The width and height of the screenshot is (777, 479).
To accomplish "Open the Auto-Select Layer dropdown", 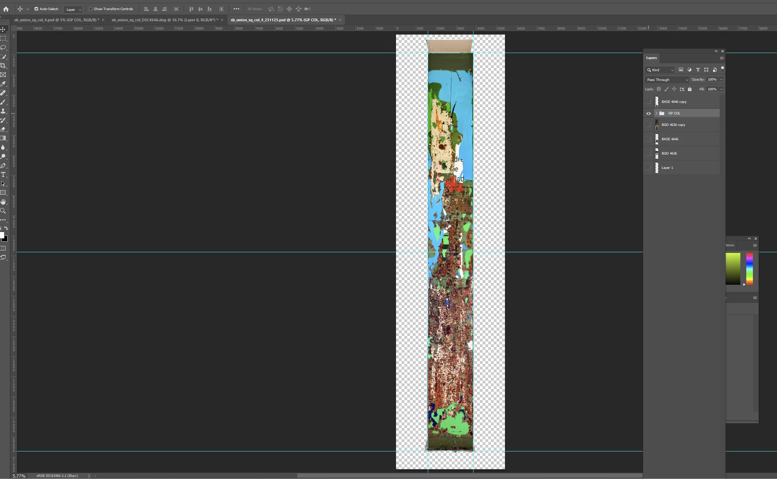I will [73, 9].
